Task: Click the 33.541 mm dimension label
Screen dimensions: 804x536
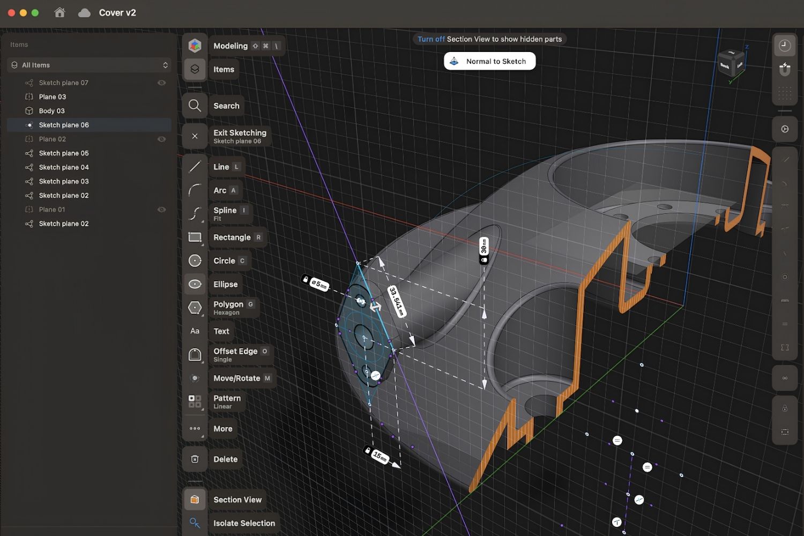Action: coord(397,301)
